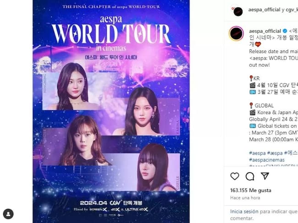298x223 pixels.
Task: Click the red heart emoji in the caption
Action: pyautogui.click(x=258, y=44)
